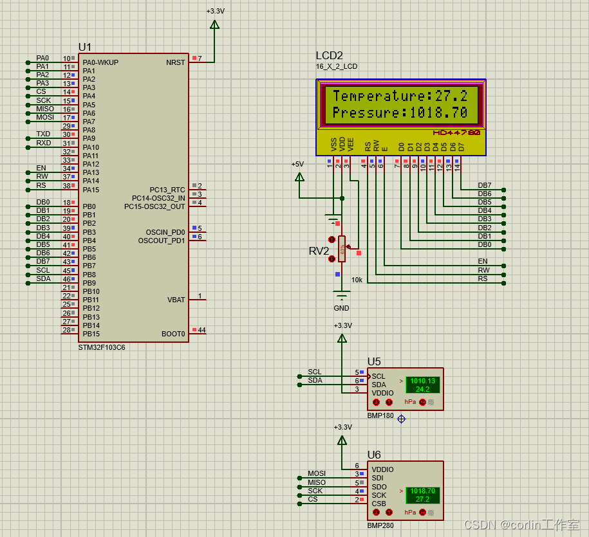Click the GND ground symbol below RV2

pyautogui.click(x=341, y=296)
